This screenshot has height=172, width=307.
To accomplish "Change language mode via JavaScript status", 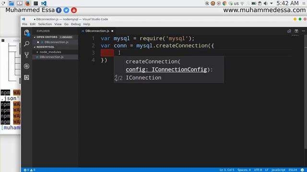I will coord(278,170).
